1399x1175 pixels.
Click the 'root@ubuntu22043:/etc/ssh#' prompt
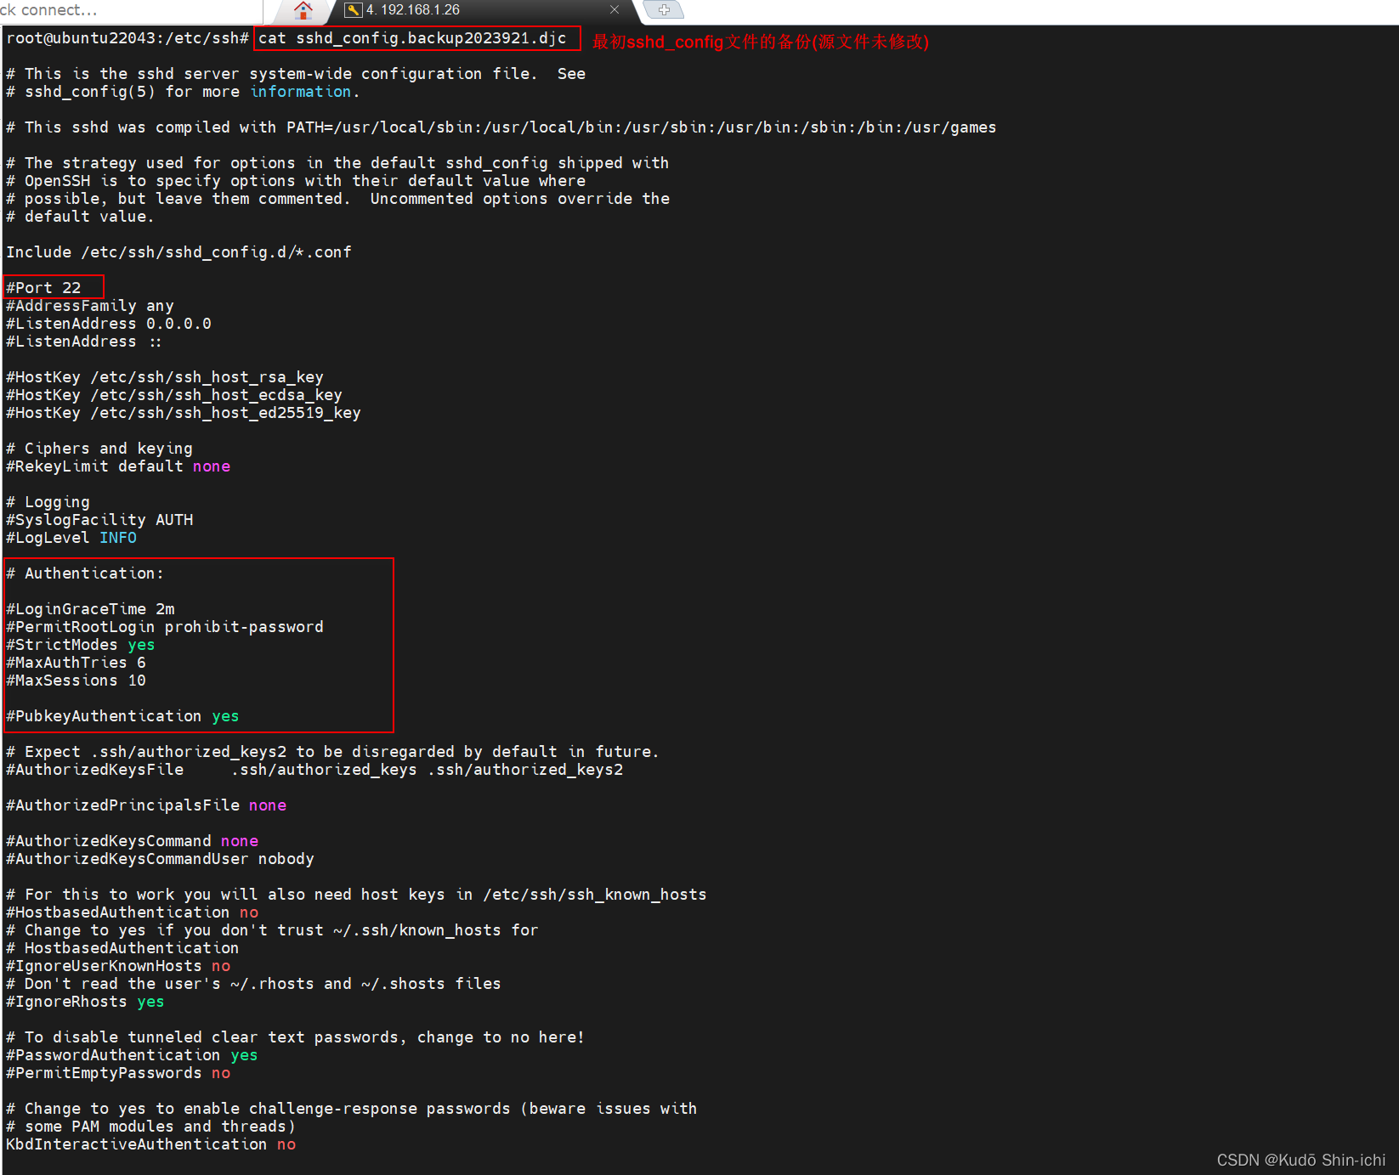[127, 38]
